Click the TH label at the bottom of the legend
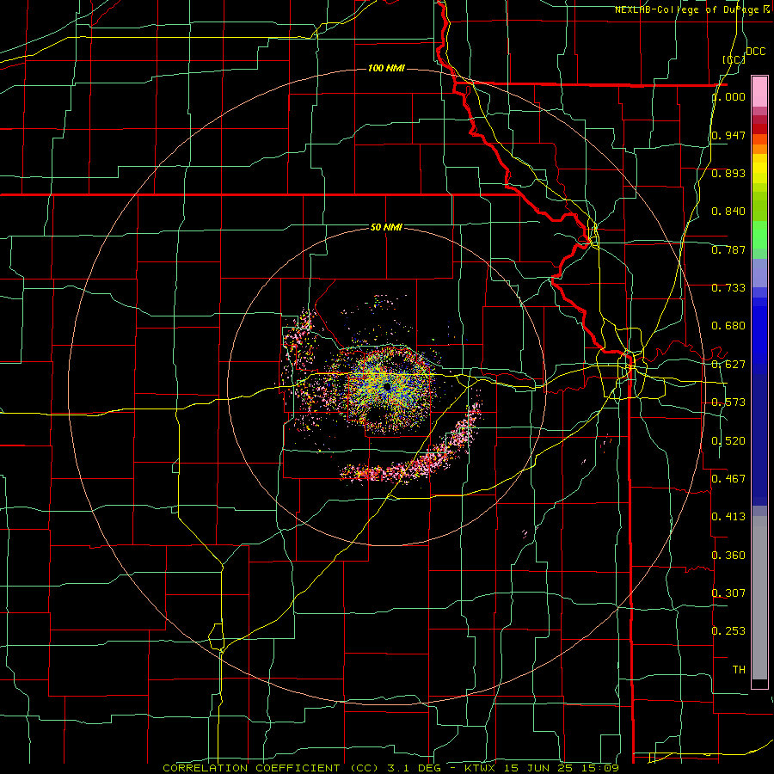Screen dimensions: 774x774 point(739,669)
